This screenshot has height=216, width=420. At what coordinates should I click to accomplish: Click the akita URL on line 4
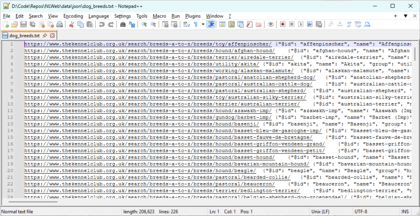[x=142, y=64]
